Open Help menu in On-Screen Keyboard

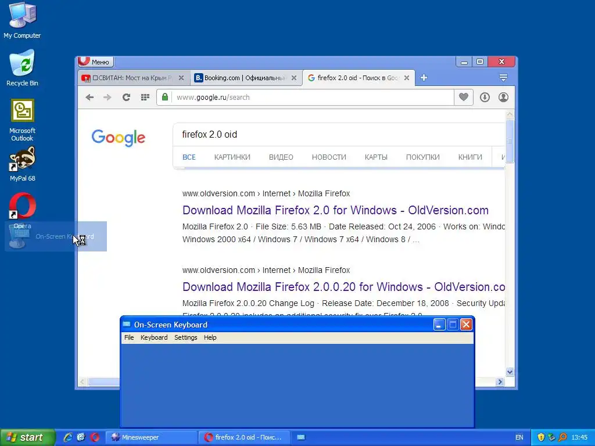210,337
